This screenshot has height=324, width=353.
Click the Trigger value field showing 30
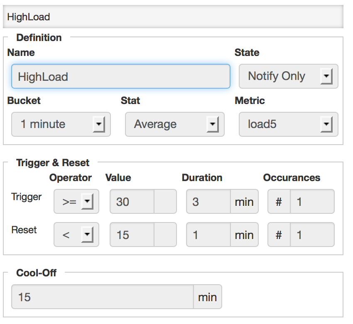(132, 202)
